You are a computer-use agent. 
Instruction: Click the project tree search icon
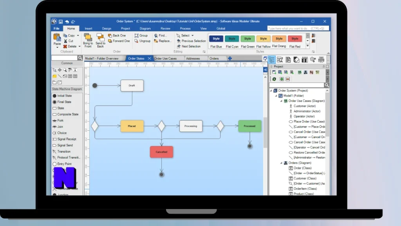pyautogui.click(x=327, y=85)
